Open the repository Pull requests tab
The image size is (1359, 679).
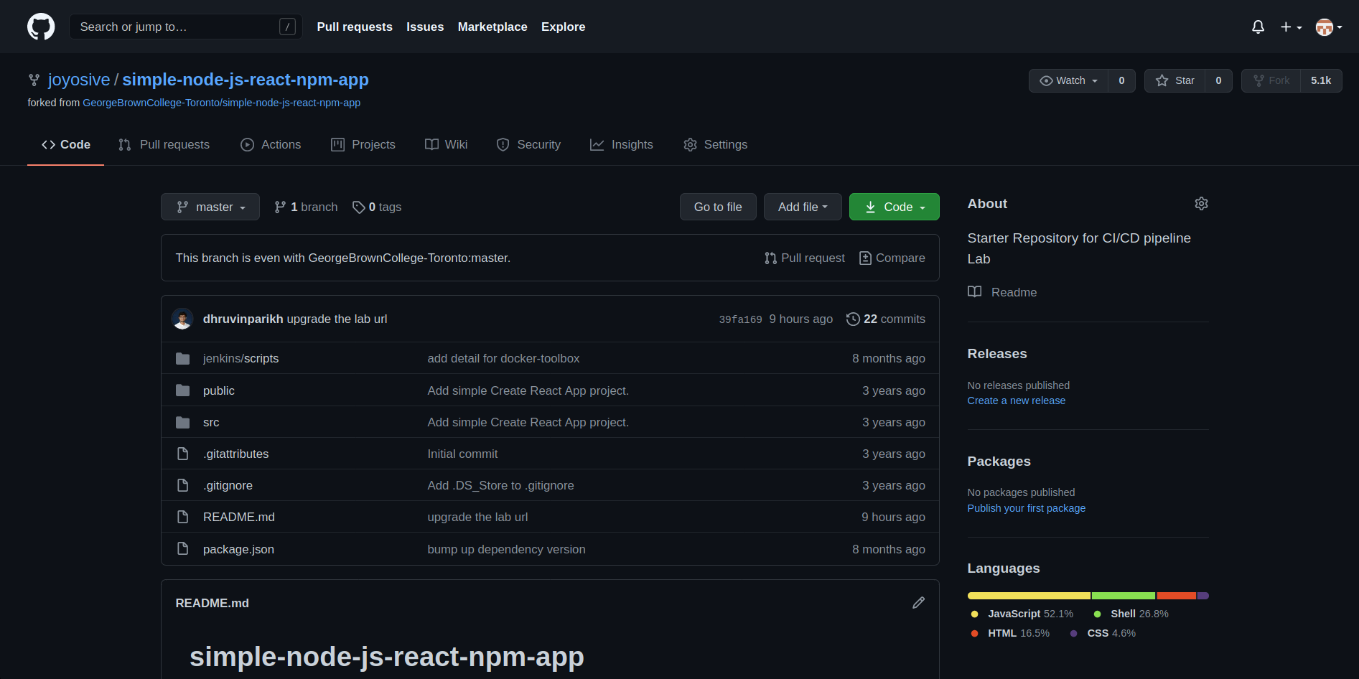(164, 144)
